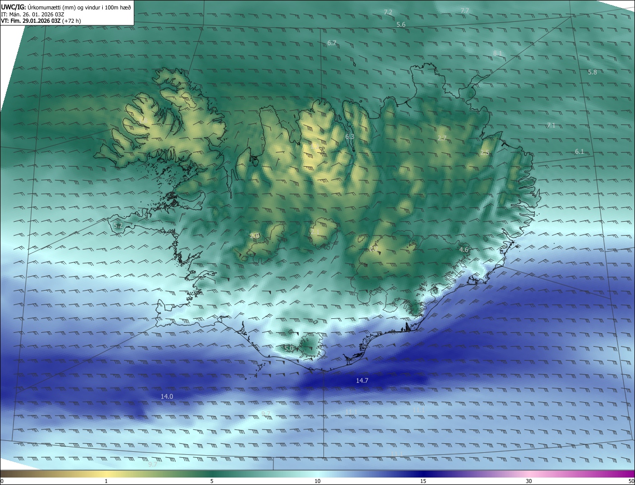The image size is (635, 485).
Task: Click the 2.1 value label
Action: tap(315, 231)
